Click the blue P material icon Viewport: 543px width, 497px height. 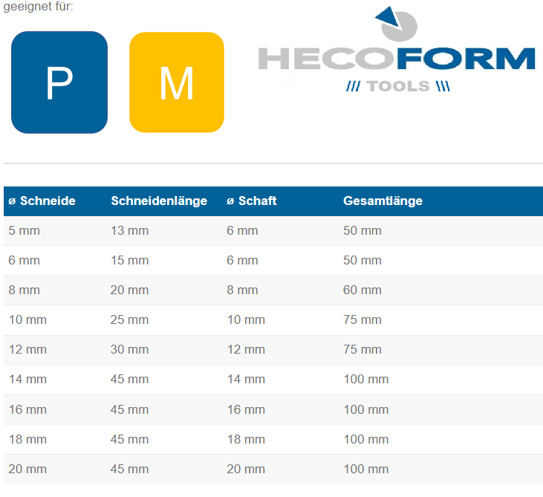click(59, 82)
